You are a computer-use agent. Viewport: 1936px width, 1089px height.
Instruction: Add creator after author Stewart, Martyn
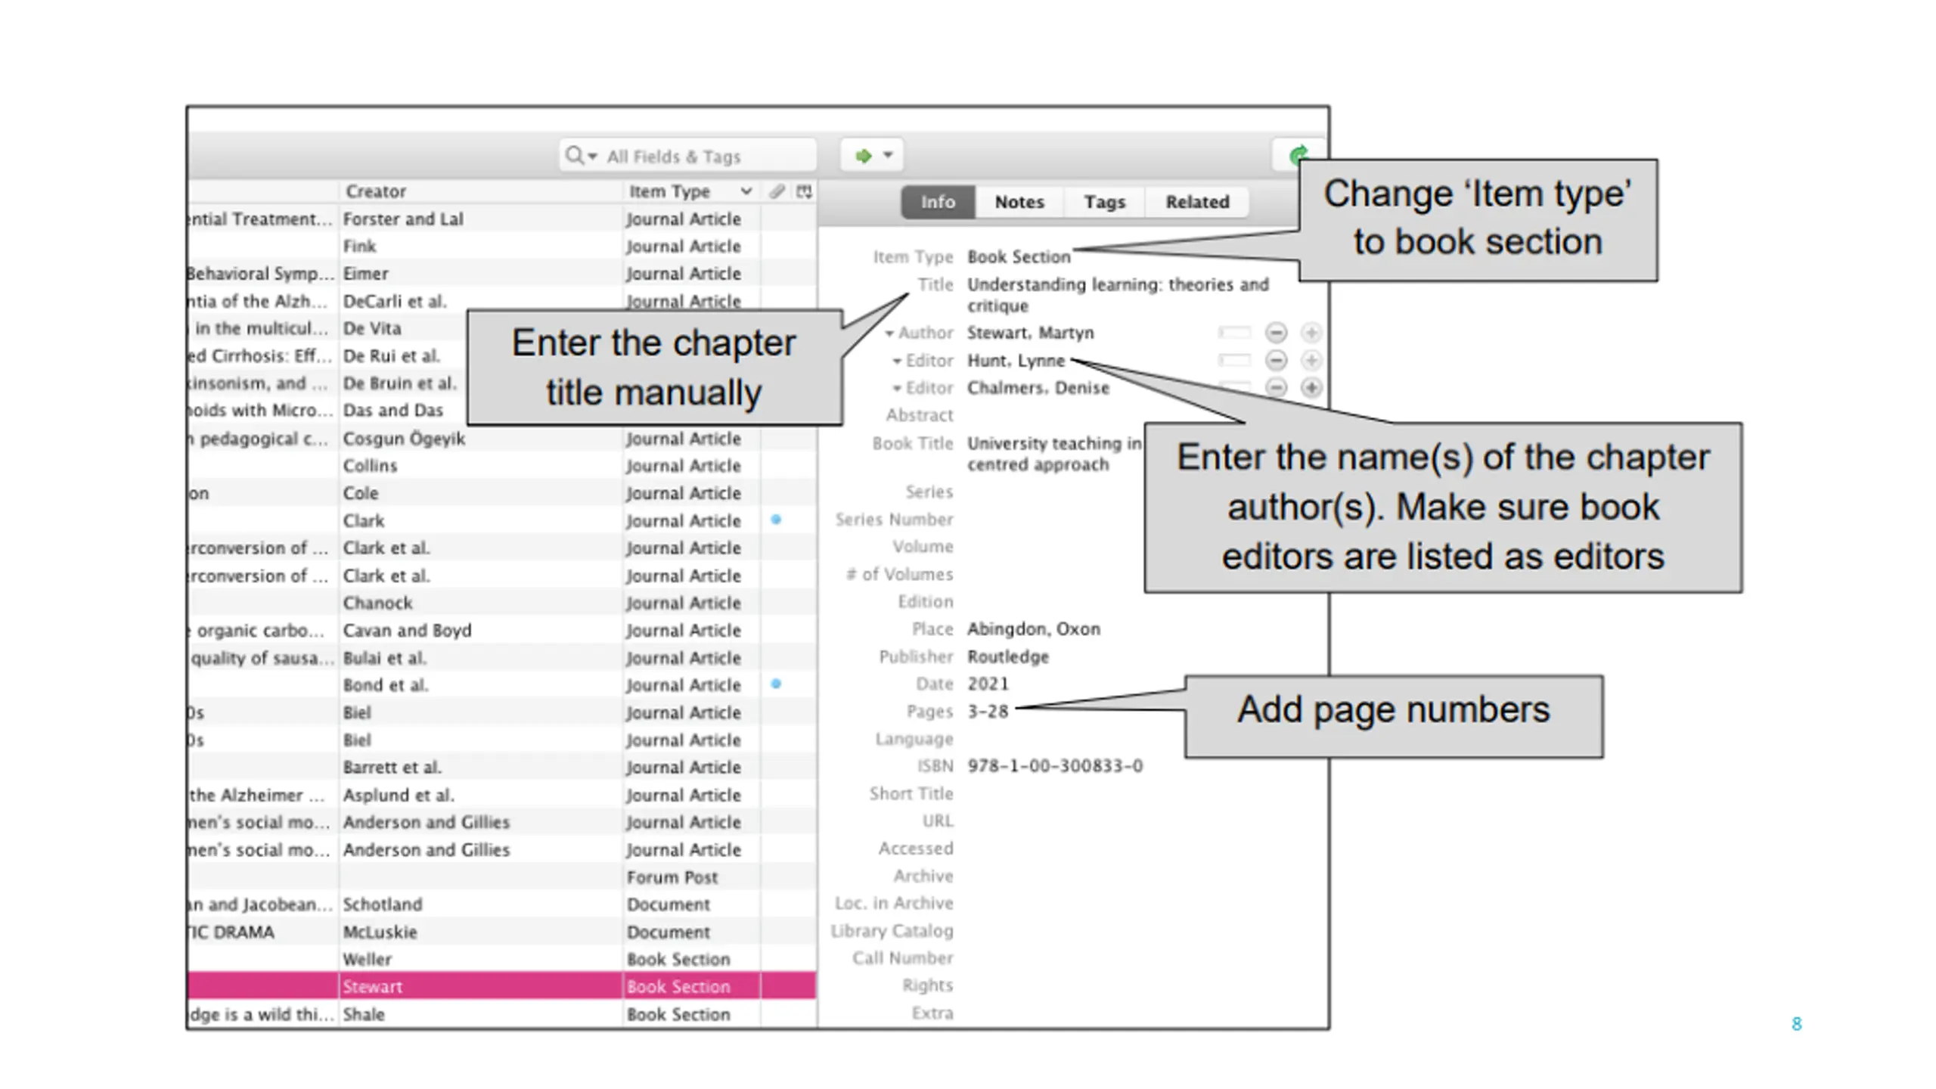coord(1311,333)
